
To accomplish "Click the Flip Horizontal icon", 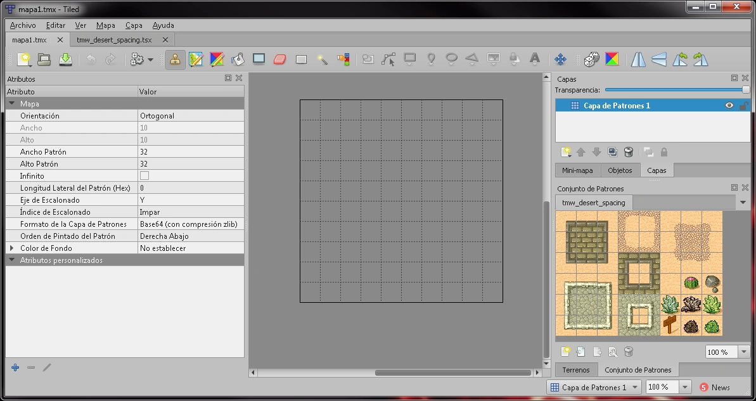I will tap(639, 60).
